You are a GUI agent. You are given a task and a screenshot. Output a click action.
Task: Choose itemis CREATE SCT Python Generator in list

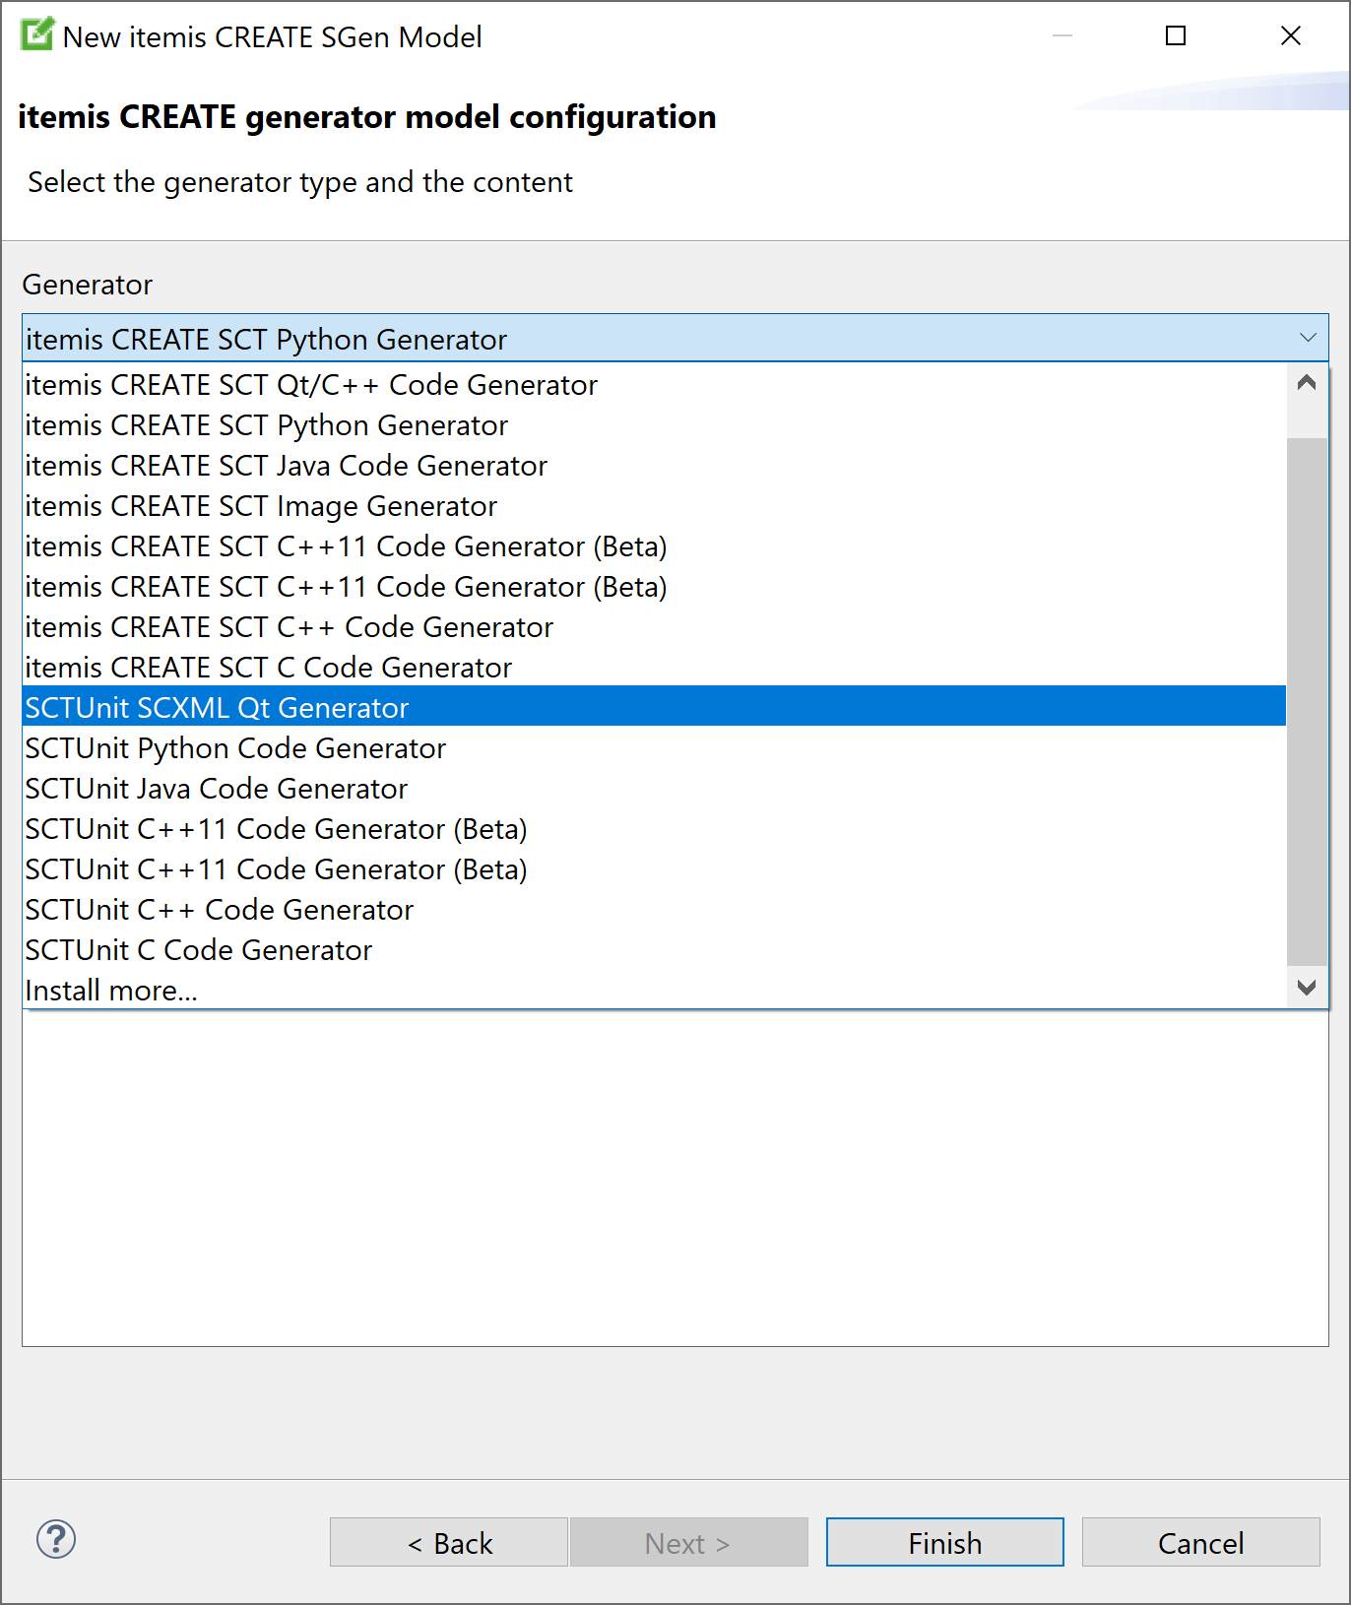coord(654,425)
